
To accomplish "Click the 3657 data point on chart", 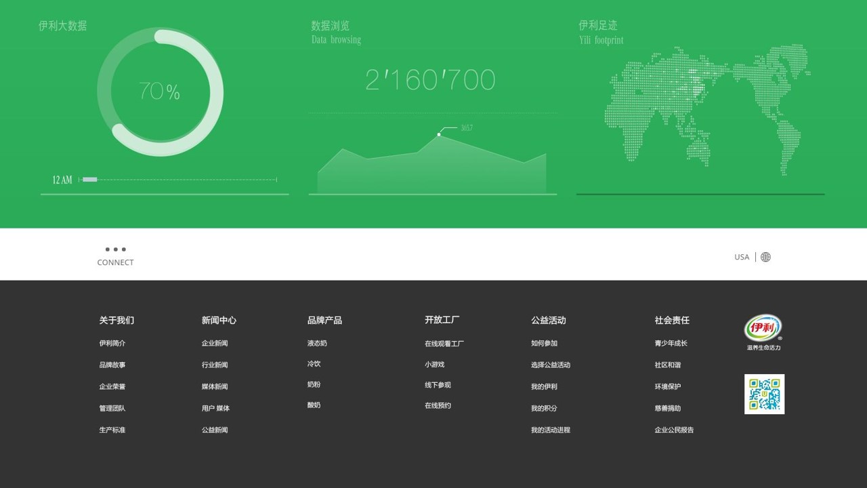I will point(439,134).
